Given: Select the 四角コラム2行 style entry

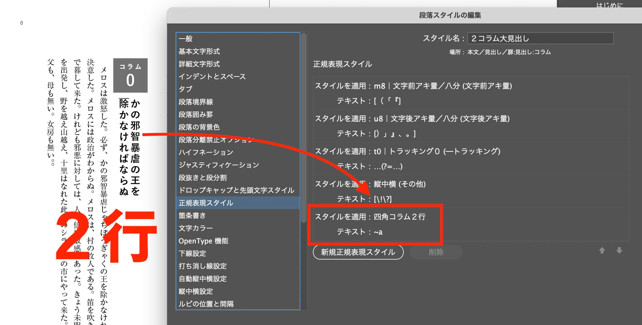Looking at the screenshot, I should click(399, 217).
